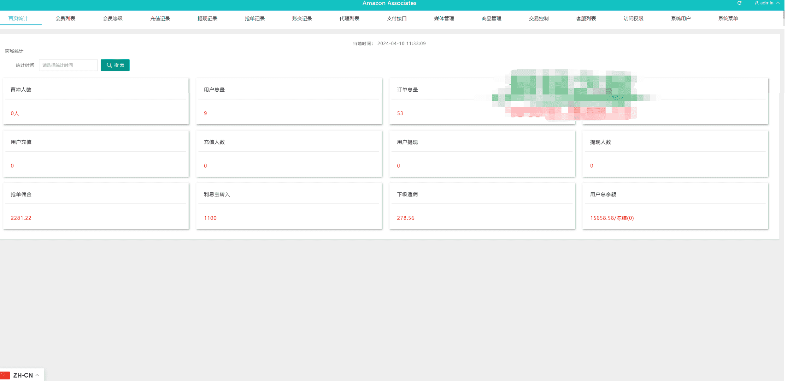The width and height of the screenshot is (787, 381).
Task: Go to the 支付接口 tab
Action: [396, 19]
